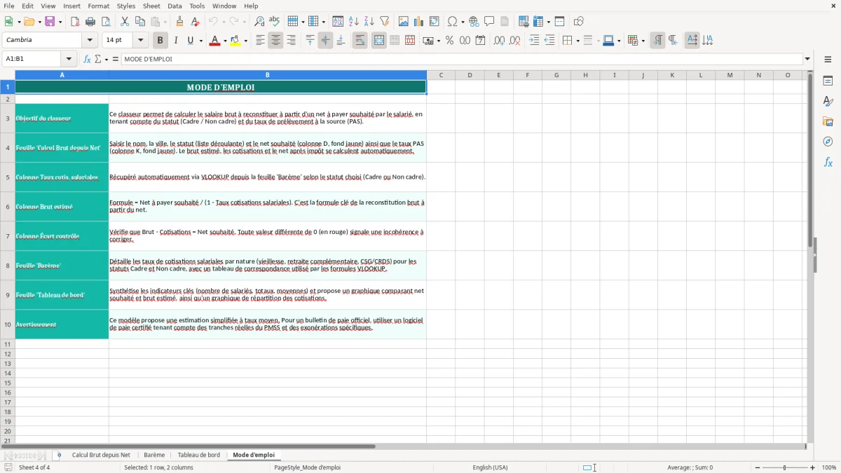Click Clear Direct Formatting icon
841x473 pixels.
tap(195, 22)
